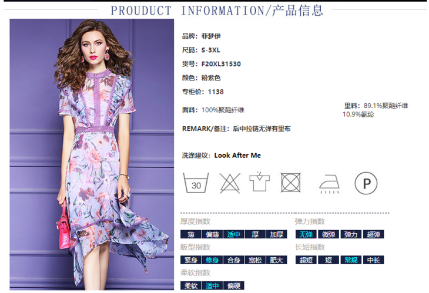Click the 洗涤建议 label
This screenshot has width=429, height=293.
[196, 156]
